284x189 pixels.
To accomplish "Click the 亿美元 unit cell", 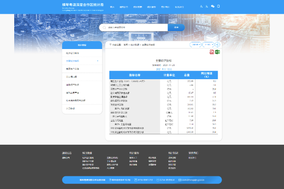I will [x=169, y=113].
